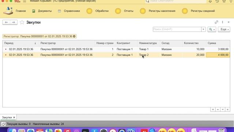Add Закупки to favorites with star
Screen dimensions: 234x132
(x=22, y=22)
